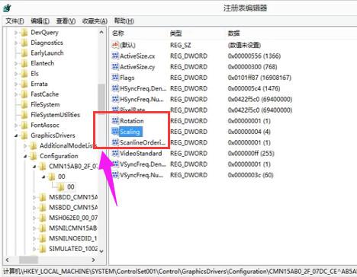This screenshot has width=357, height=277.
Task: Expand the Errata tree node
Action: pyautogui.click(x=16, y=84)
